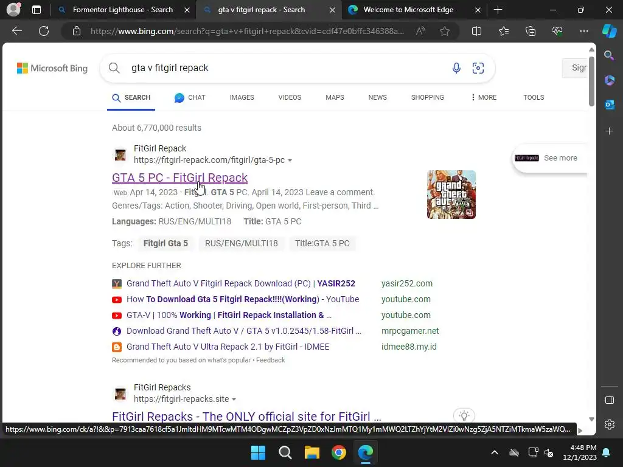
Task: Open the GTA V cover thumbnail
Action: (451, 195)
